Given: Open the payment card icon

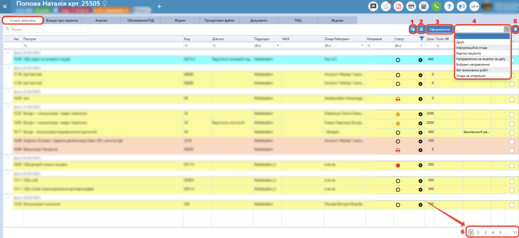Looking at the screenshot, I should coord(411,6).
